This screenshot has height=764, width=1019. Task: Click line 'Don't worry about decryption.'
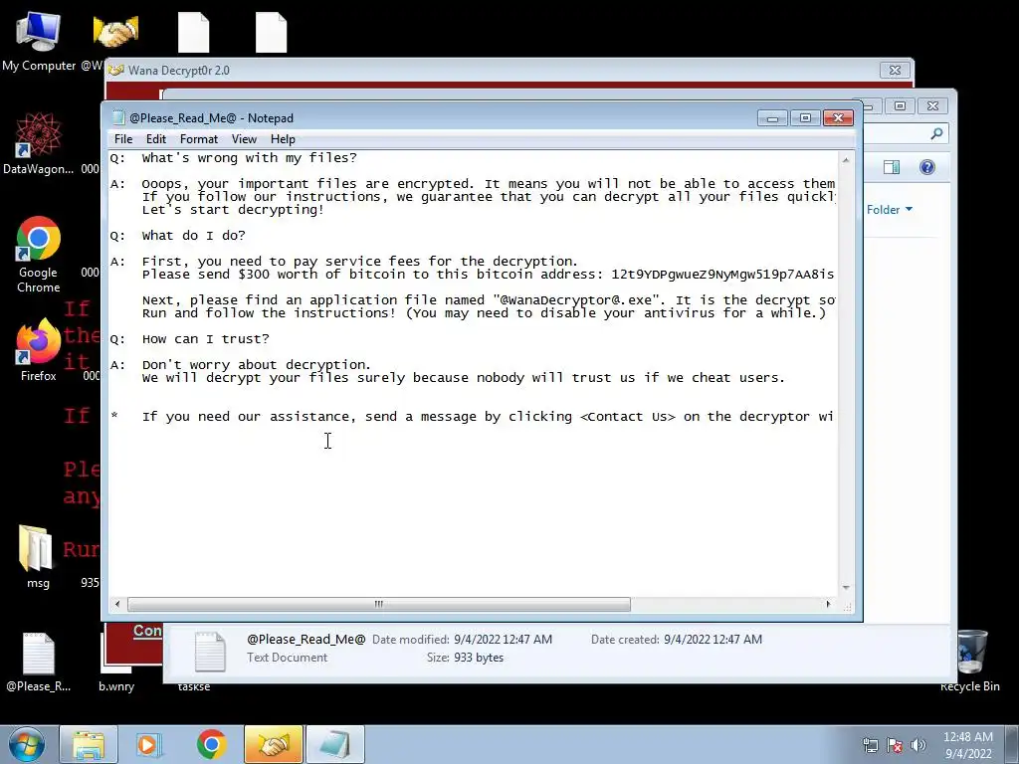tap(256, 365)
